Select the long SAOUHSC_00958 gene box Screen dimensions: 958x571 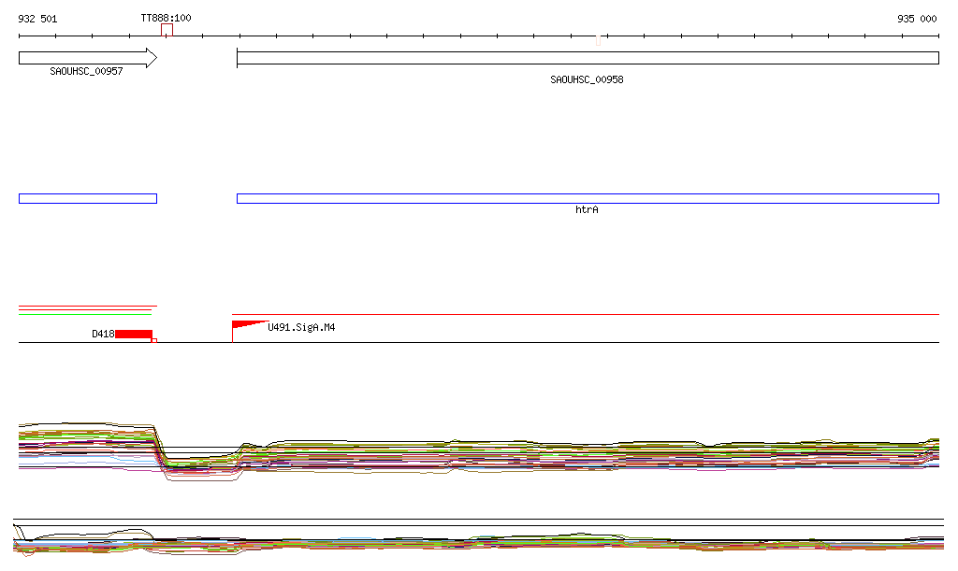[x=587, y=58]
